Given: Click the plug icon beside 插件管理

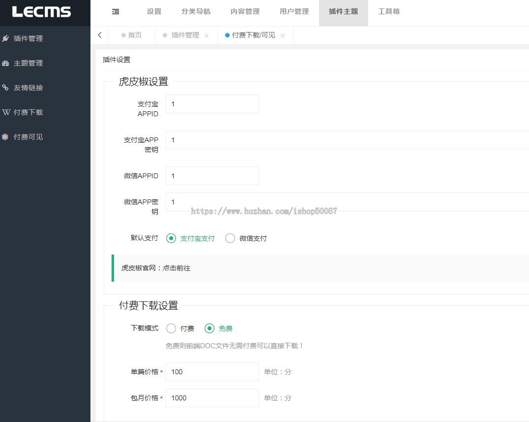Looking at the screenshot, I should 5,38.
